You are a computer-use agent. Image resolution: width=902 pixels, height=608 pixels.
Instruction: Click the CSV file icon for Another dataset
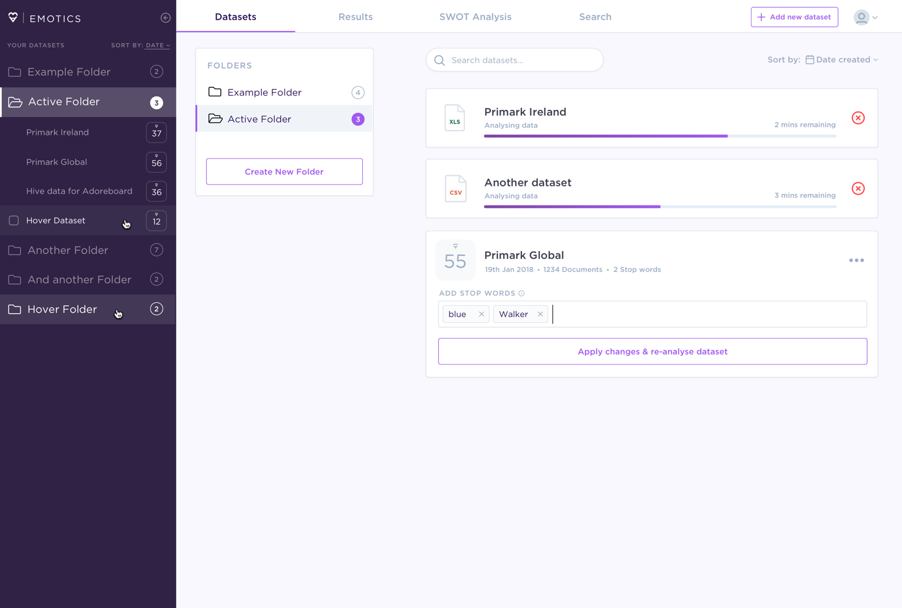(455, 188)
